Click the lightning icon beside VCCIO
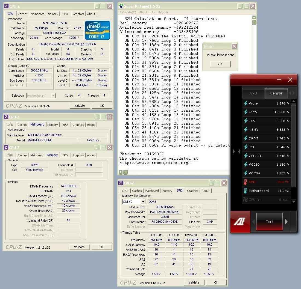The width and height of the screenshot is (301, 289). click(246, 165)
